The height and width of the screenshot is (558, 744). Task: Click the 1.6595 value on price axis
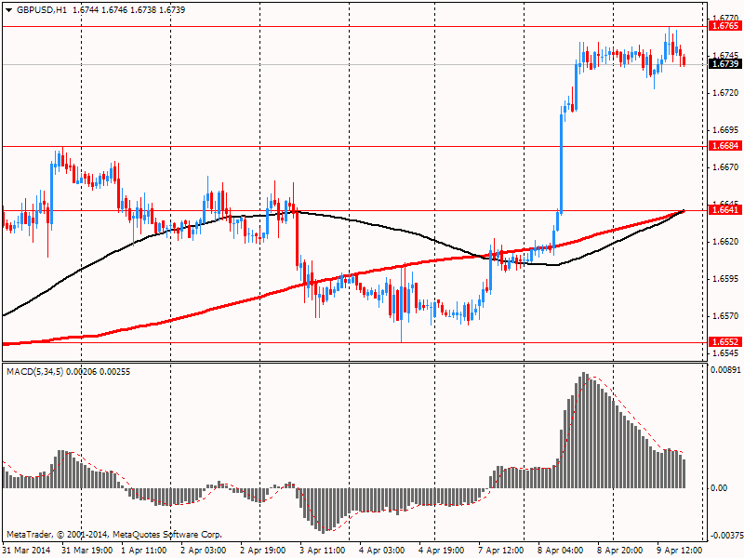pyautogui.click(x=726, y=278)
